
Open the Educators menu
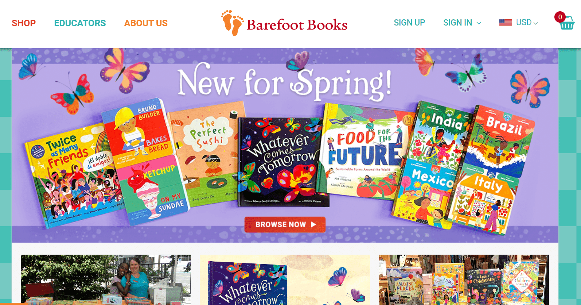pyautogui.click(x=80, y=23)
